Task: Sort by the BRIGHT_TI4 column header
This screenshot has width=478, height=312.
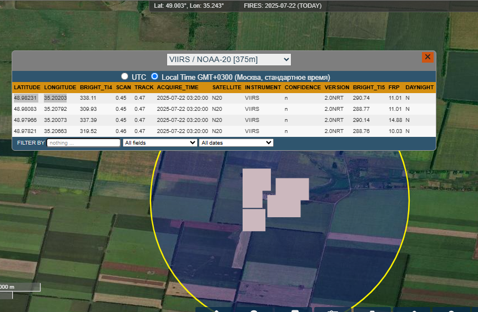Action: click(x=96, y=88)
